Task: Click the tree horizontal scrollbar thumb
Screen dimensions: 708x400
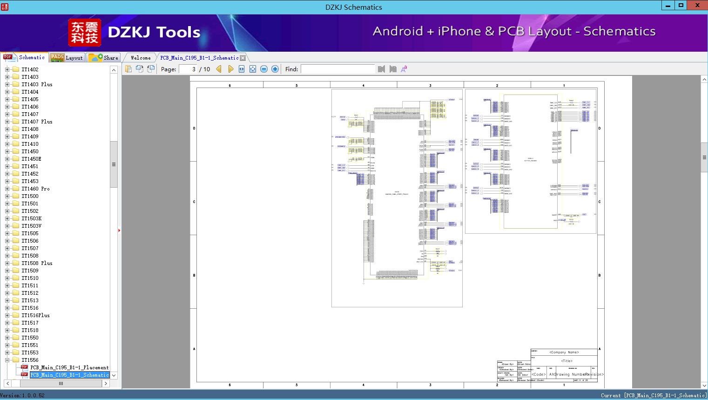Action: [61, 384]
